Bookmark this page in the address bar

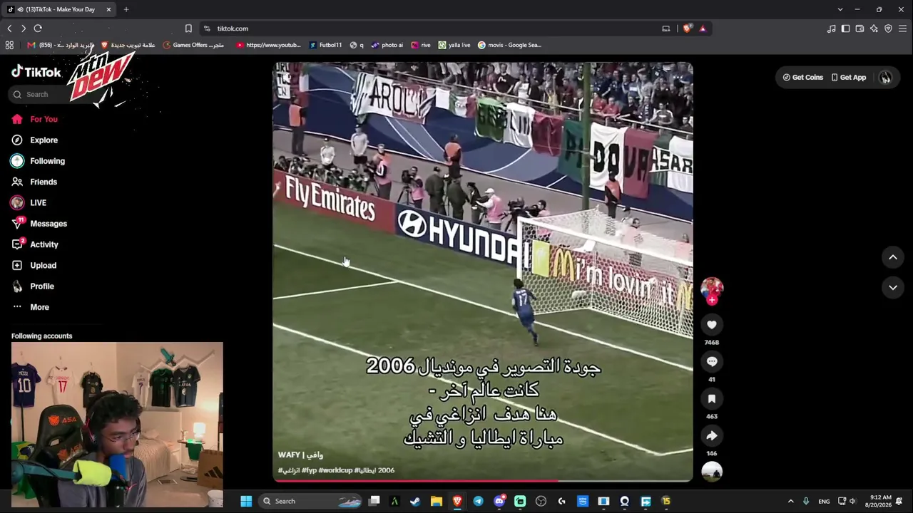tap(188, 28)
